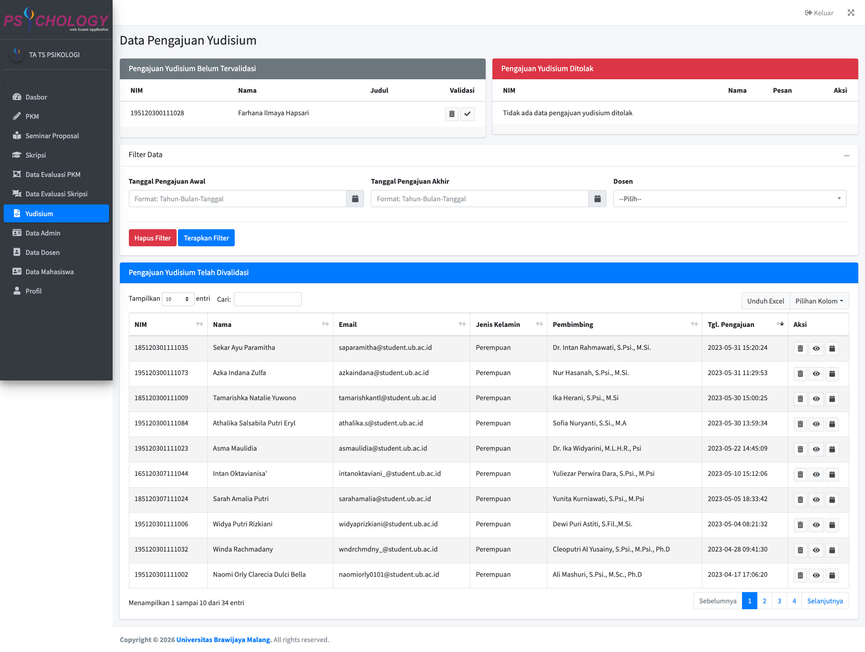The height and width of the screenshot is (652, 865).
Task: Open the Pilihan Kolom dropdown
Action: [x=819, y=301]
